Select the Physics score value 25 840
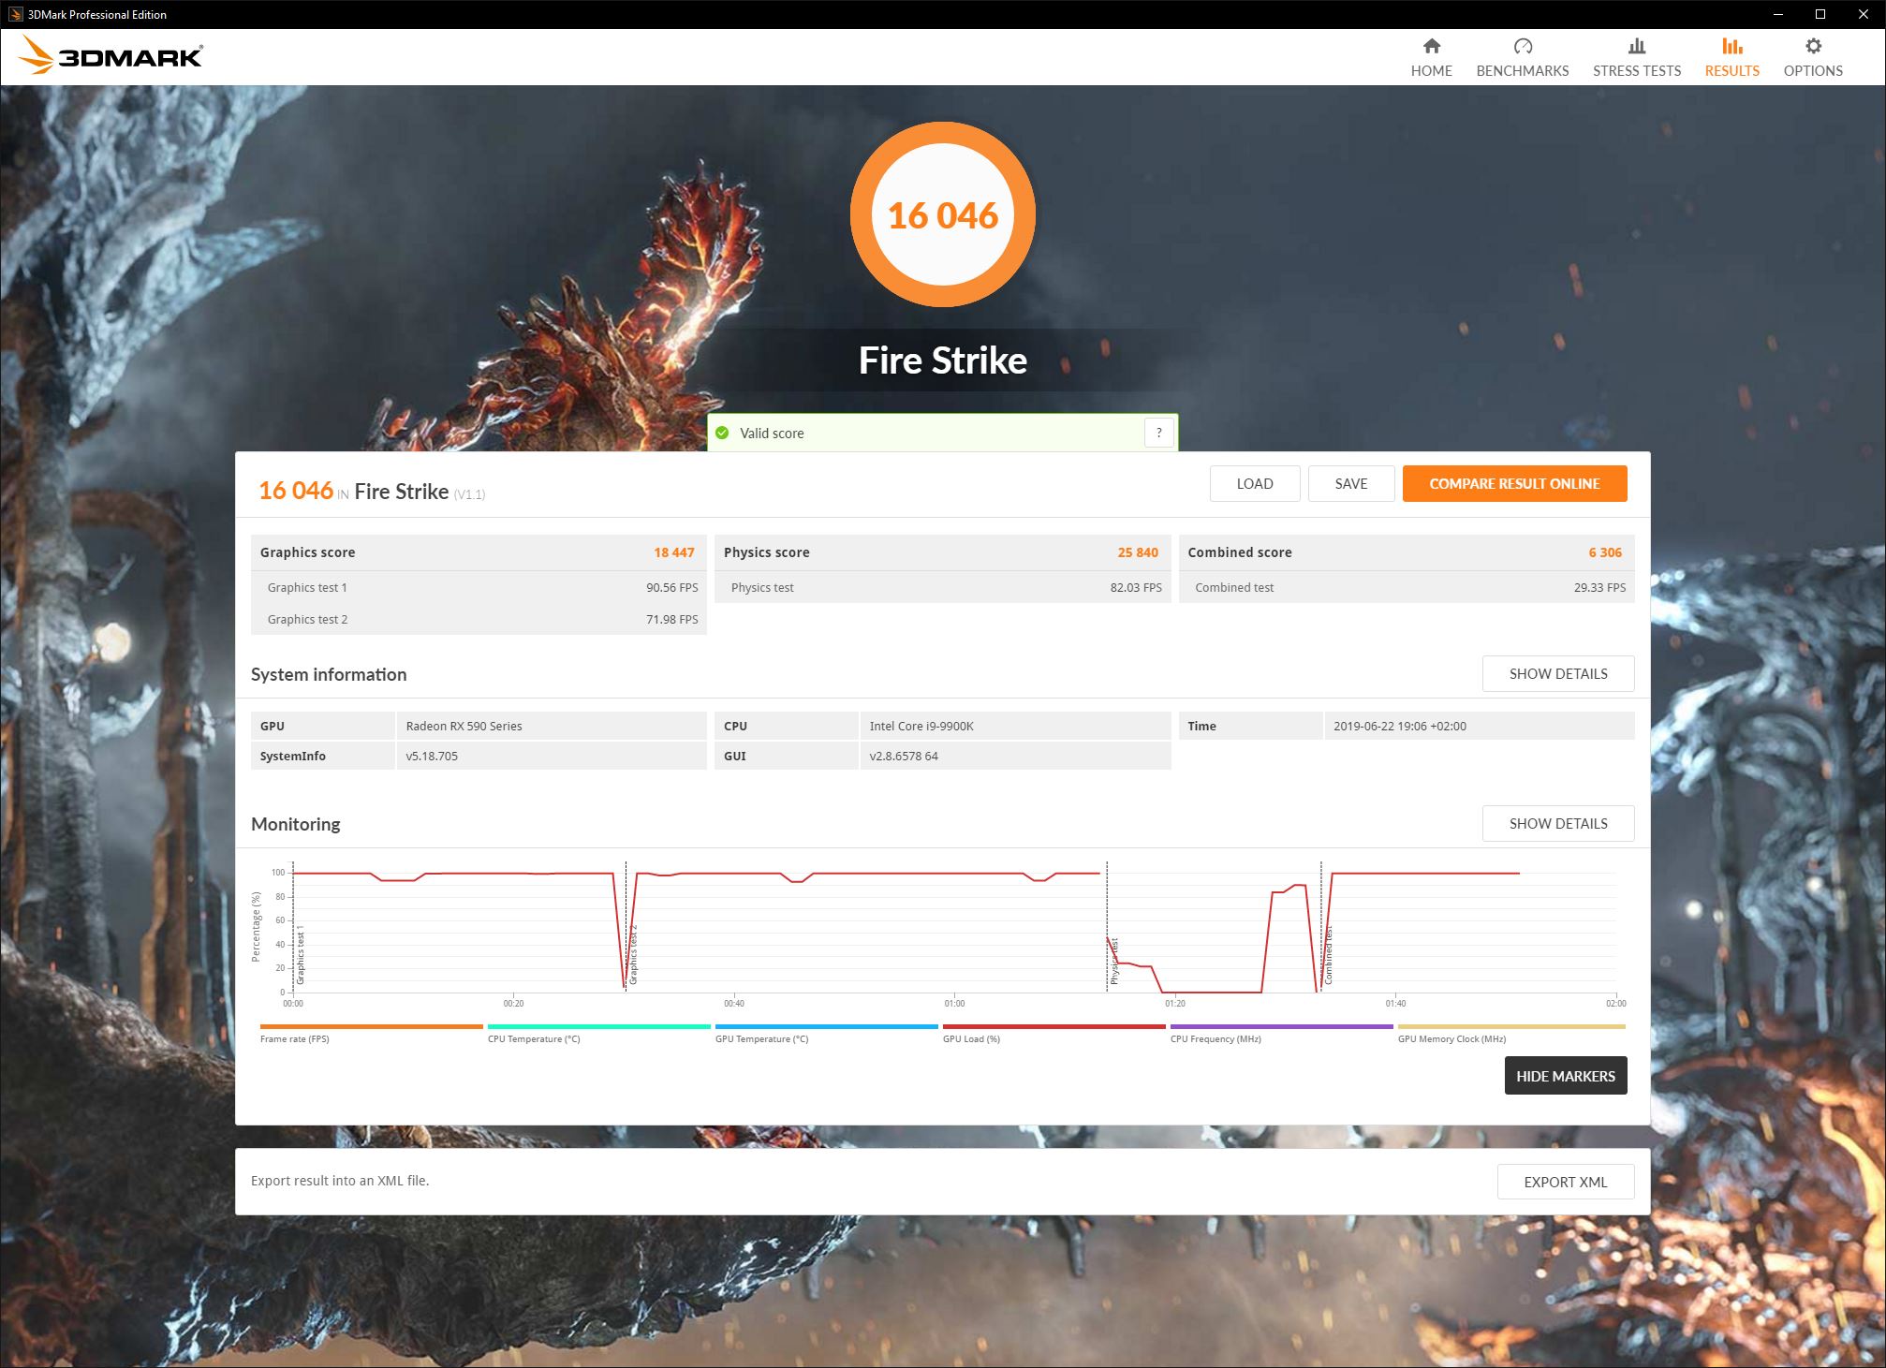Image resolution: width=1886 pixels, height=1368 pixels. point(1138,552)
